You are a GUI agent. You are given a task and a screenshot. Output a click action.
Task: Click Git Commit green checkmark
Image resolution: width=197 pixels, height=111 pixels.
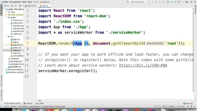[x=175, y=2]
